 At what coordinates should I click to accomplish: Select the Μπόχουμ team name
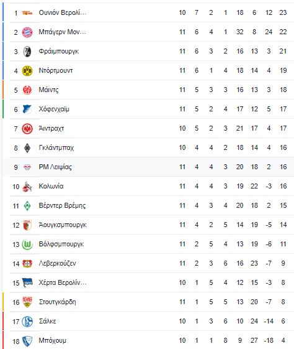(x=52, y=341)
